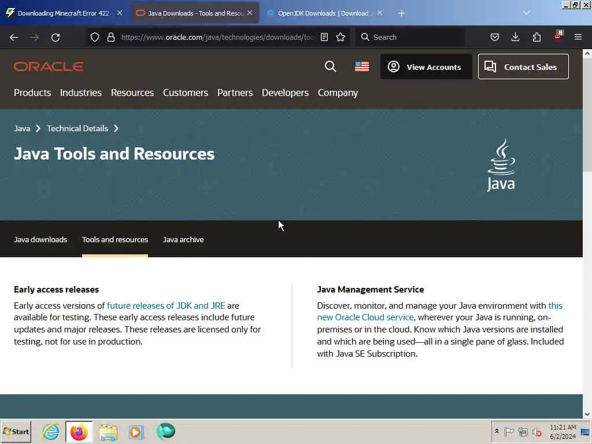Click the Oracle logo
This screenshot has width=592, height=444.
[x=49, y=66]
